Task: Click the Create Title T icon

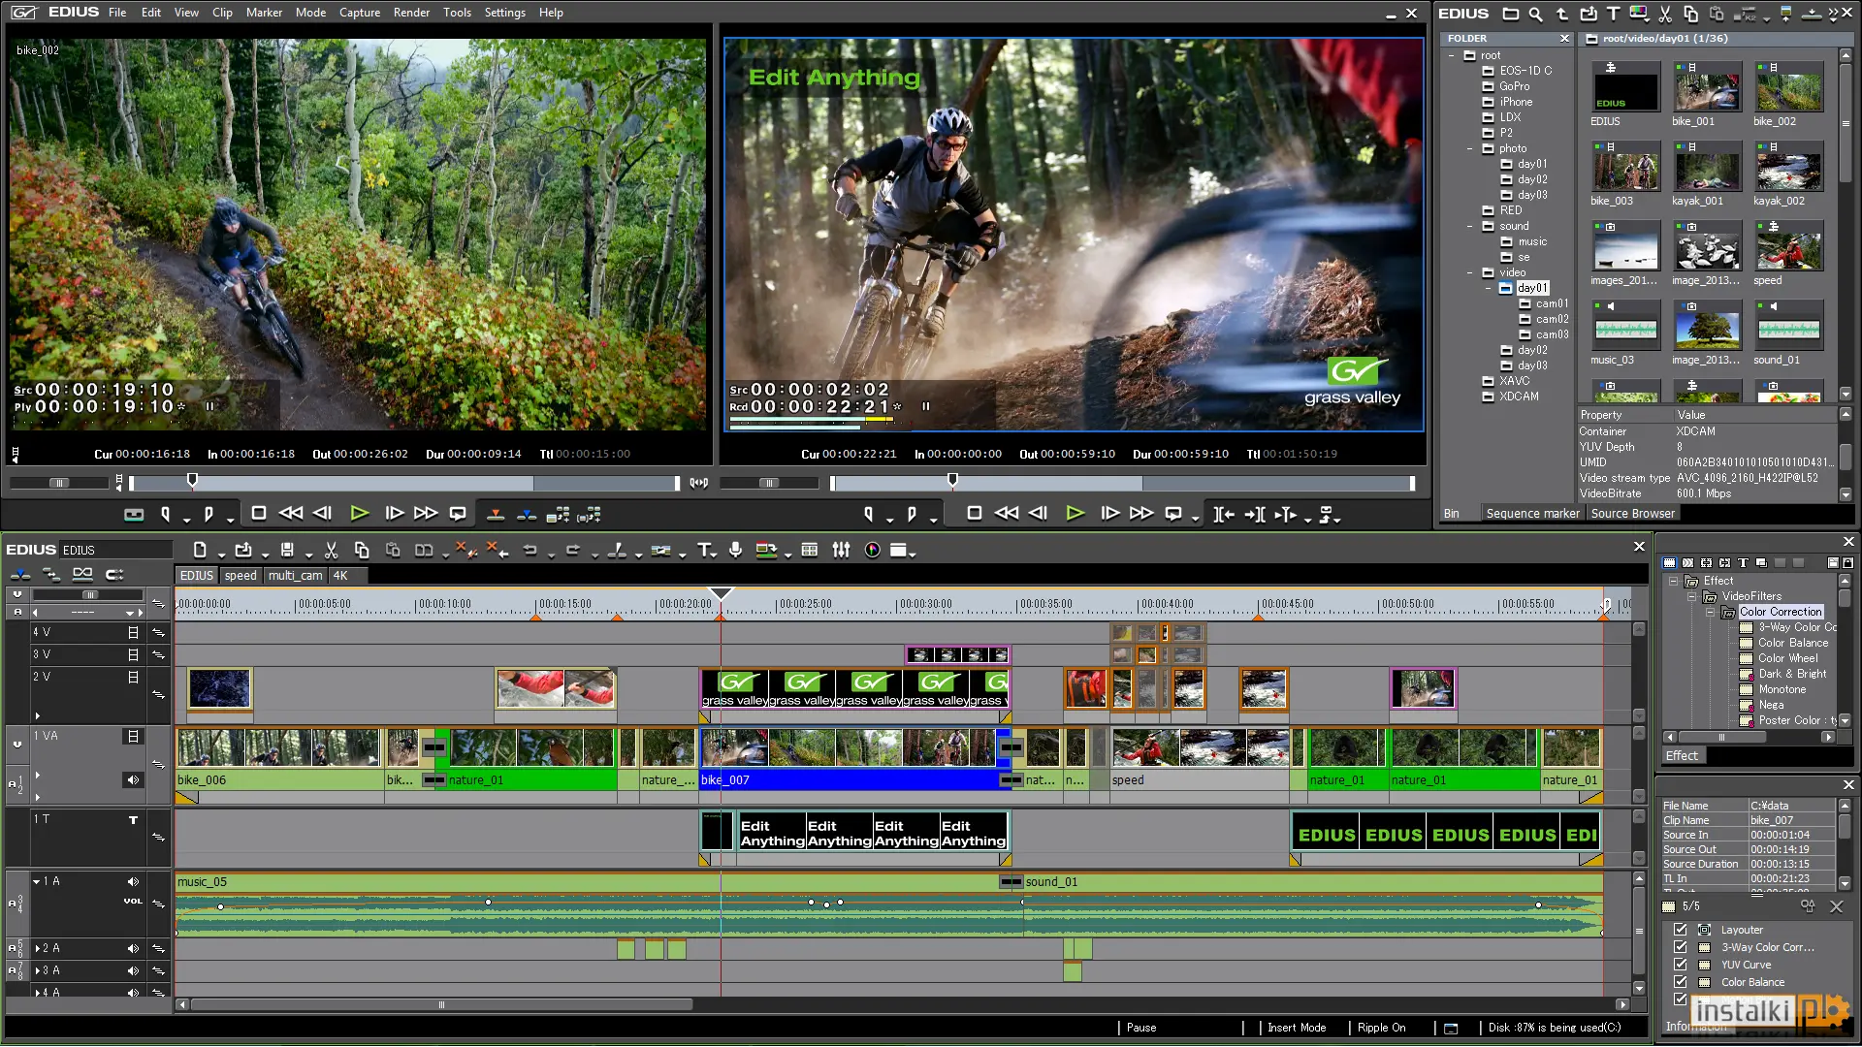Action: (705, 551)
